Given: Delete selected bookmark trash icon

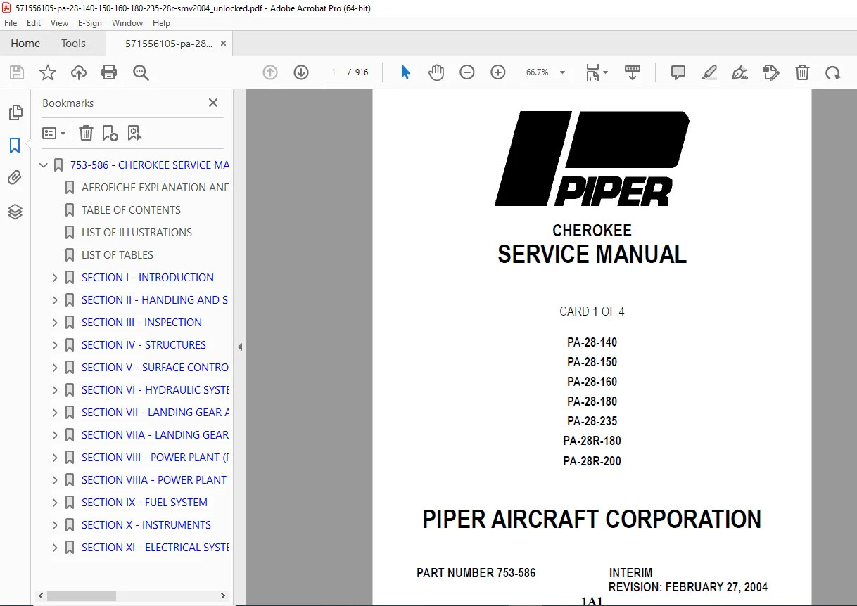Looking at the screenshot, I should click(86, 133).
